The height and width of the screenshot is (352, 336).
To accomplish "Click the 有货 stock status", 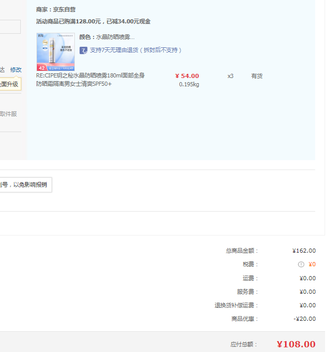I will (x=257, y=76).
